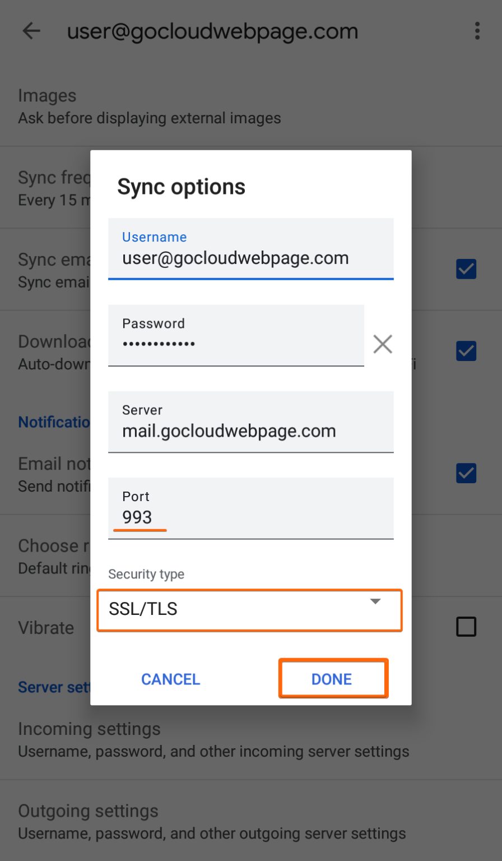Disable the Email notifications checkbox
The image size is (502, 861).
[466, 473]
